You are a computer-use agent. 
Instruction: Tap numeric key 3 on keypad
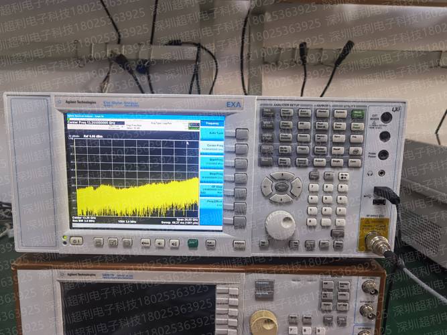341,211
